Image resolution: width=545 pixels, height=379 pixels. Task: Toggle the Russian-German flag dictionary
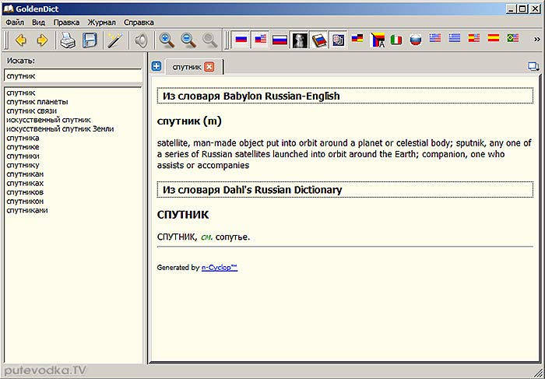coord(357,38)
